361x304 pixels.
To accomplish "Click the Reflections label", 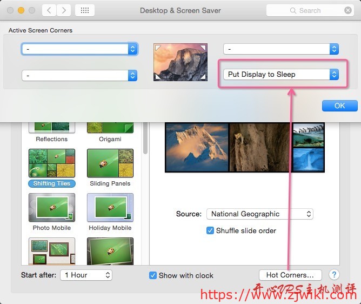I will pos(52,139).
